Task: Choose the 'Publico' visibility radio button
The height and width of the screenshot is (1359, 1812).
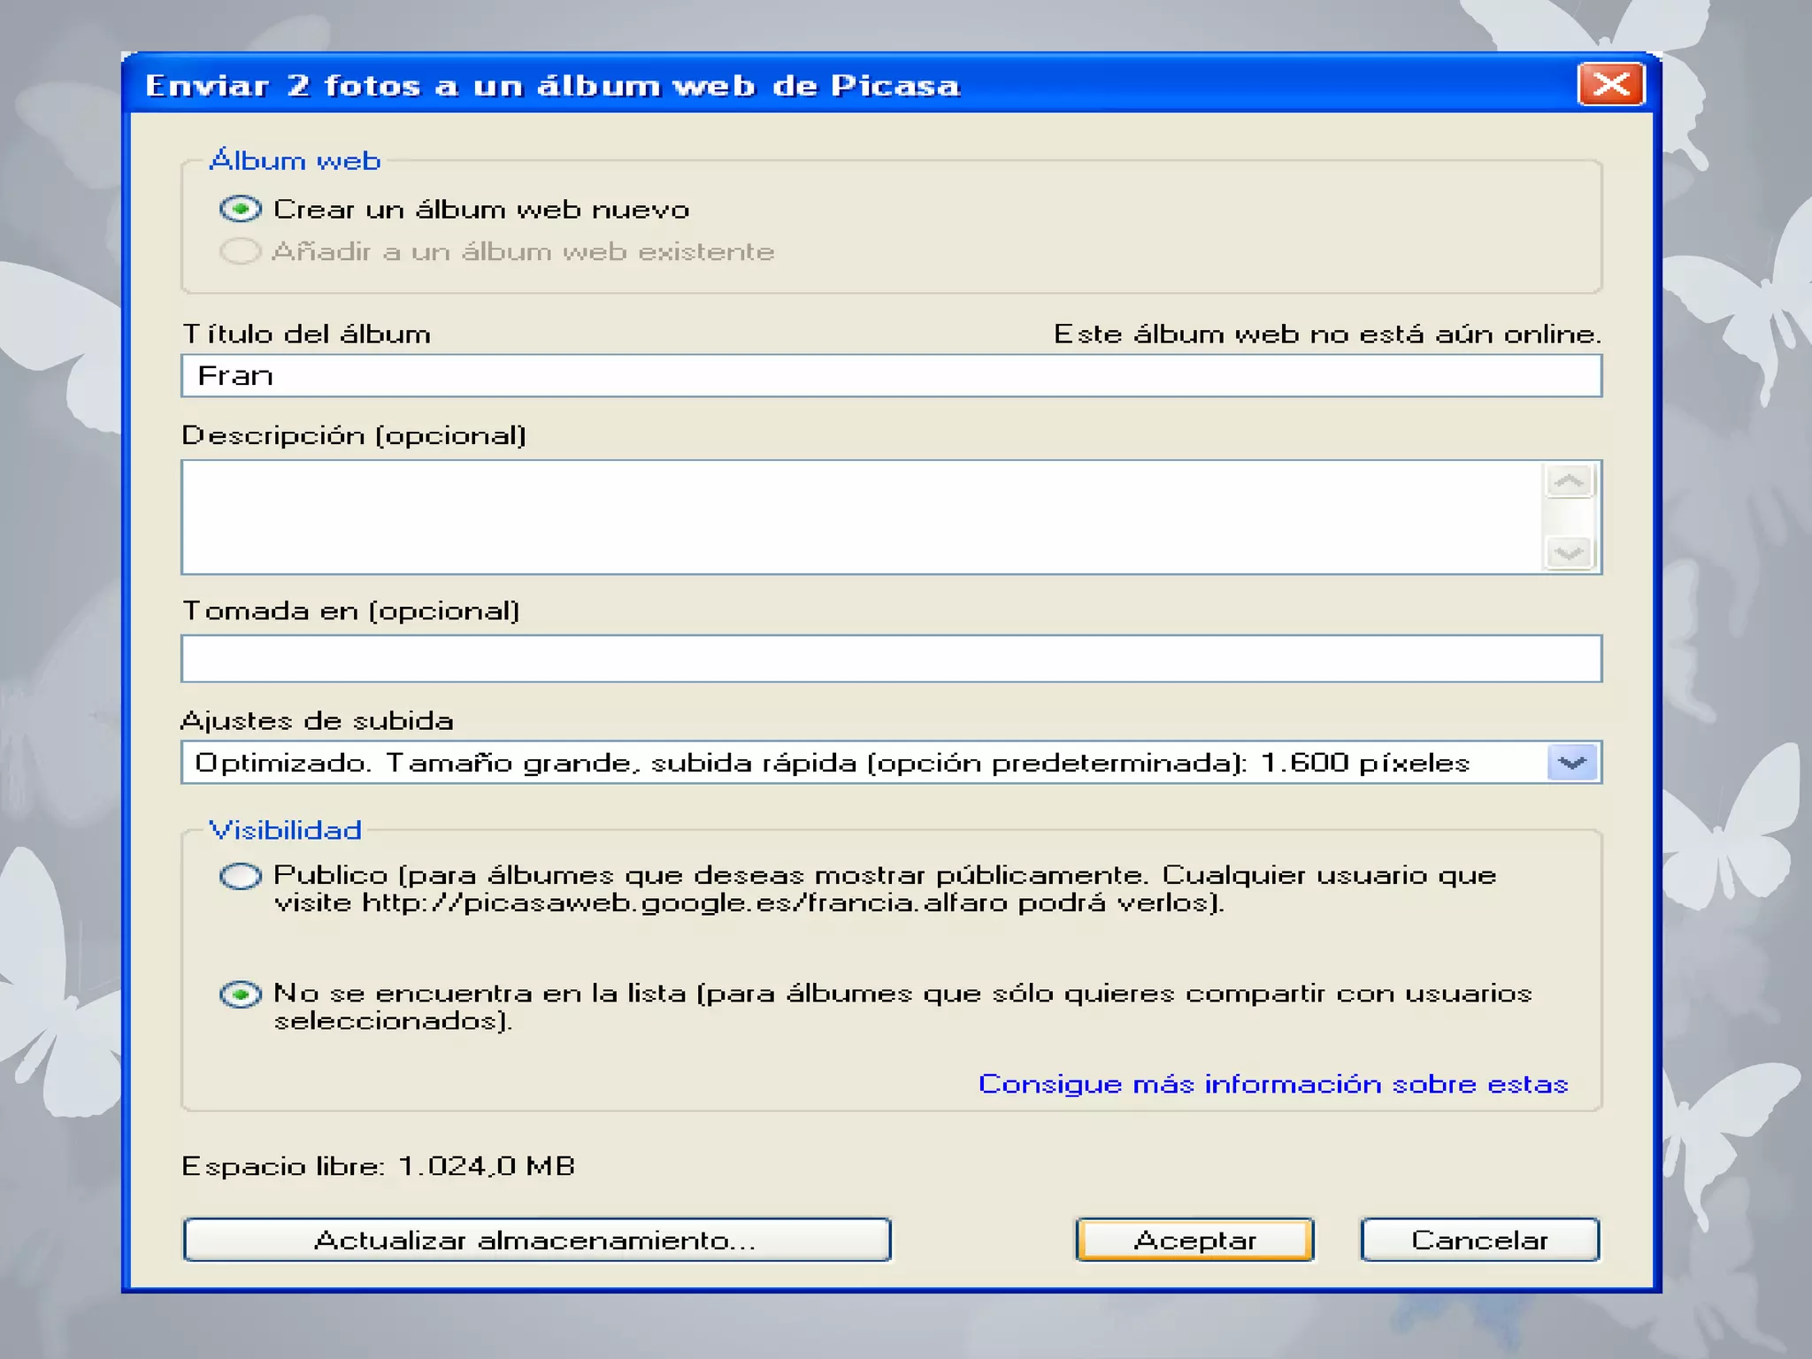Action: coord(240,876)
